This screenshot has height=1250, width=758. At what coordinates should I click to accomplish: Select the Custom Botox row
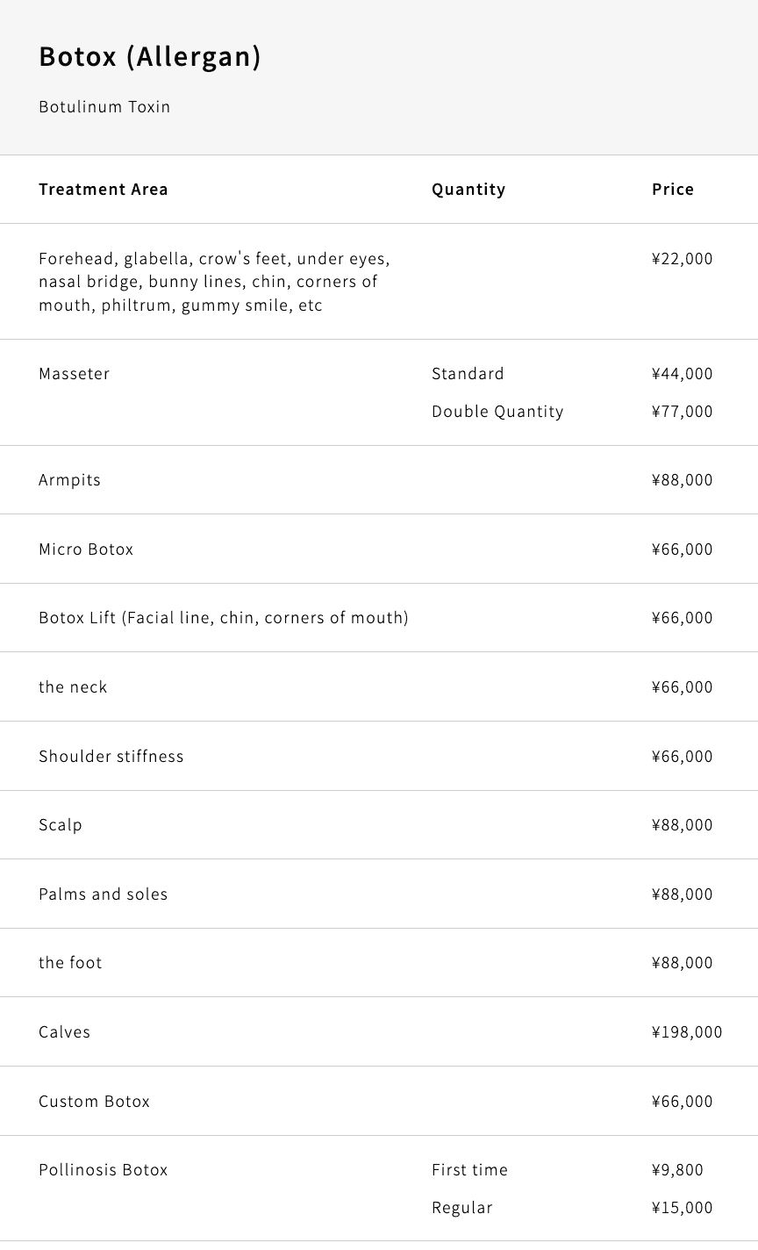click(95, 1102)
